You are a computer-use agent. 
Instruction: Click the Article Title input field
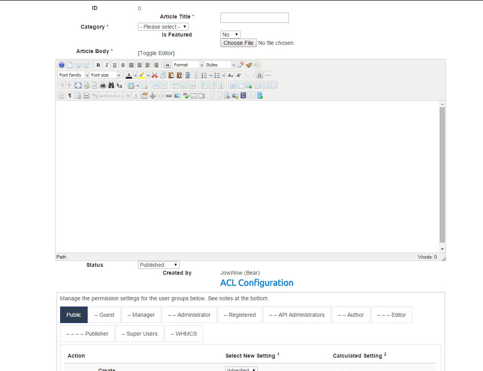pyautogui.click(x=255, y=18)
